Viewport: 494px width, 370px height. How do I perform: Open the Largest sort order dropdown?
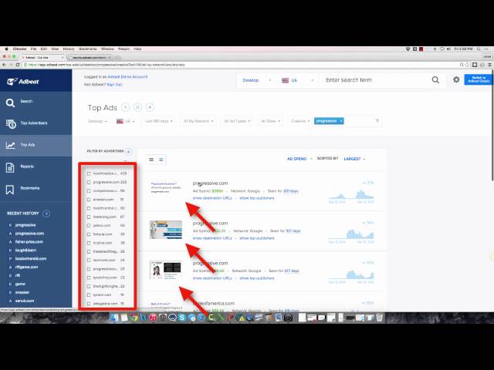354,159
